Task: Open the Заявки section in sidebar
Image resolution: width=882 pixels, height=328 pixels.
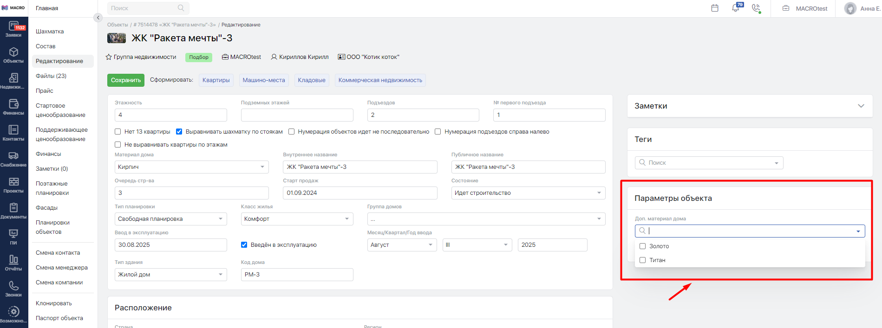Action: tap(13, 30)
